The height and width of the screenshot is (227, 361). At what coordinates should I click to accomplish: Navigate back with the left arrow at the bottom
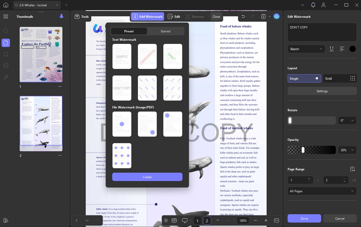pos(77,221)
